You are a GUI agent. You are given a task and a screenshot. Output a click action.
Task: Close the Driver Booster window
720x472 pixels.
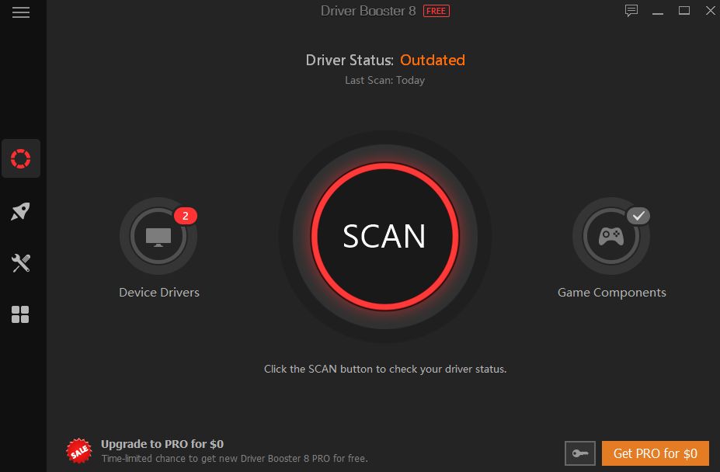click(711, 11)
